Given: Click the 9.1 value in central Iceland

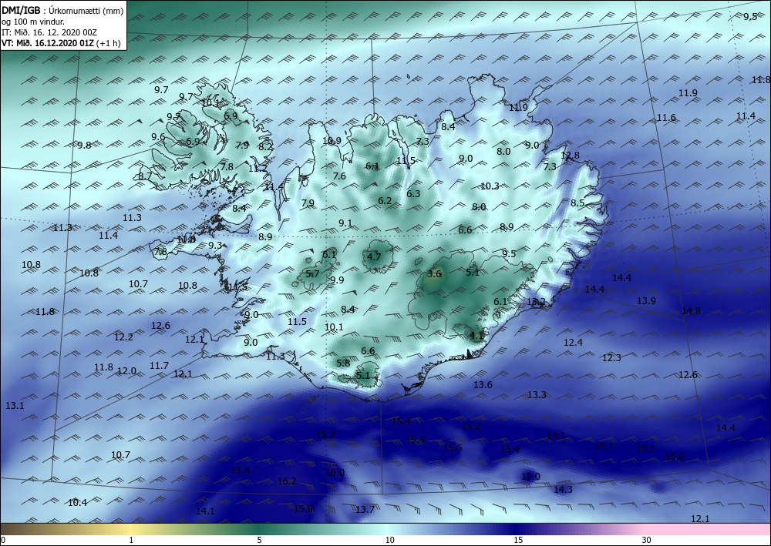Looking at the screenshot, I should click(345, 223).
